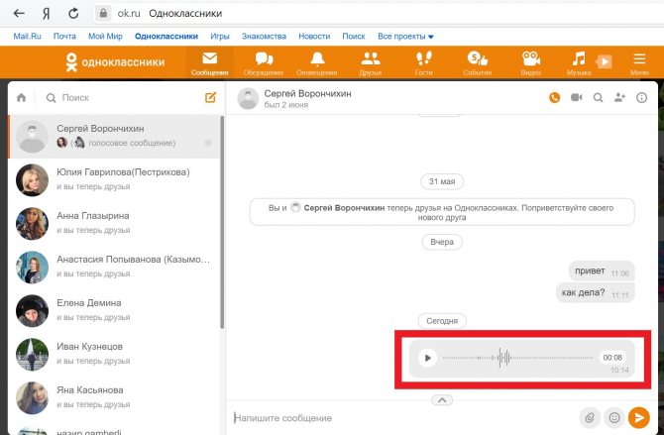This screenshot has width=664, height=435.
Task: Open the Yandex 'Я' home button
Action: click(47, 14)
